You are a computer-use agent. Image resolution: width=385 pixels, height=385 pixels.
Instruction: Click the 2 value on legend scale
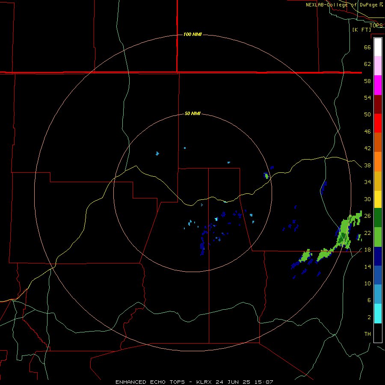(369, 317)
